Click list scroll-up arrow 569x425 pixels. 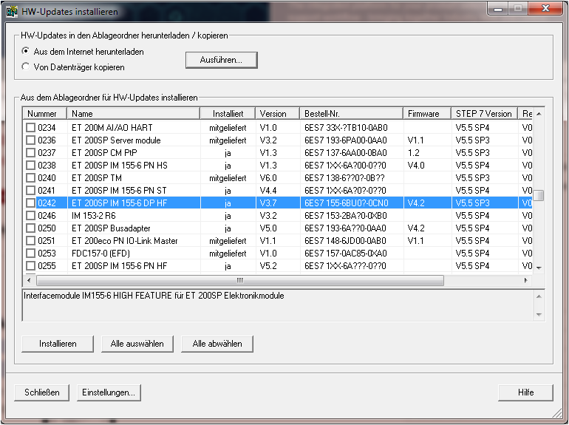pyautogui.click(x=539, y=114)
